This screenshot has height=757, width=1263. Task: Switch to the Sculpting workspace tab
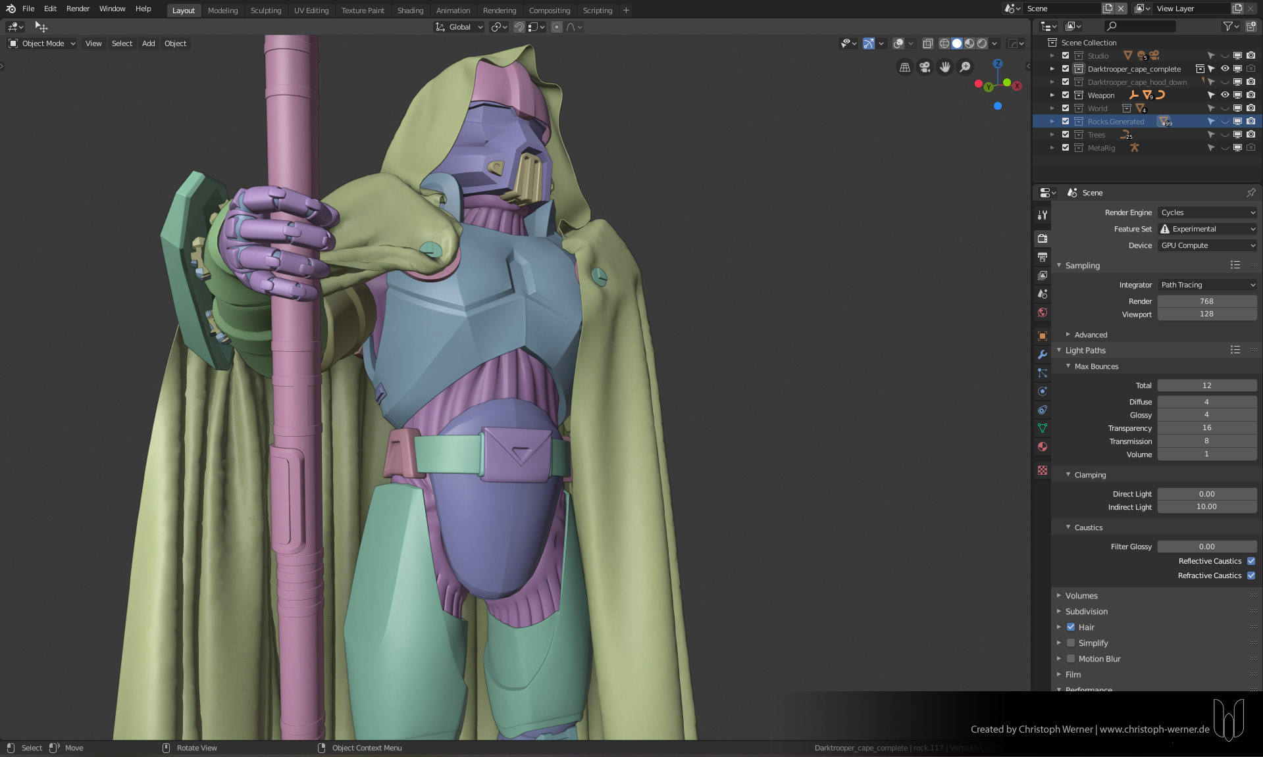[x=265, y=11]
